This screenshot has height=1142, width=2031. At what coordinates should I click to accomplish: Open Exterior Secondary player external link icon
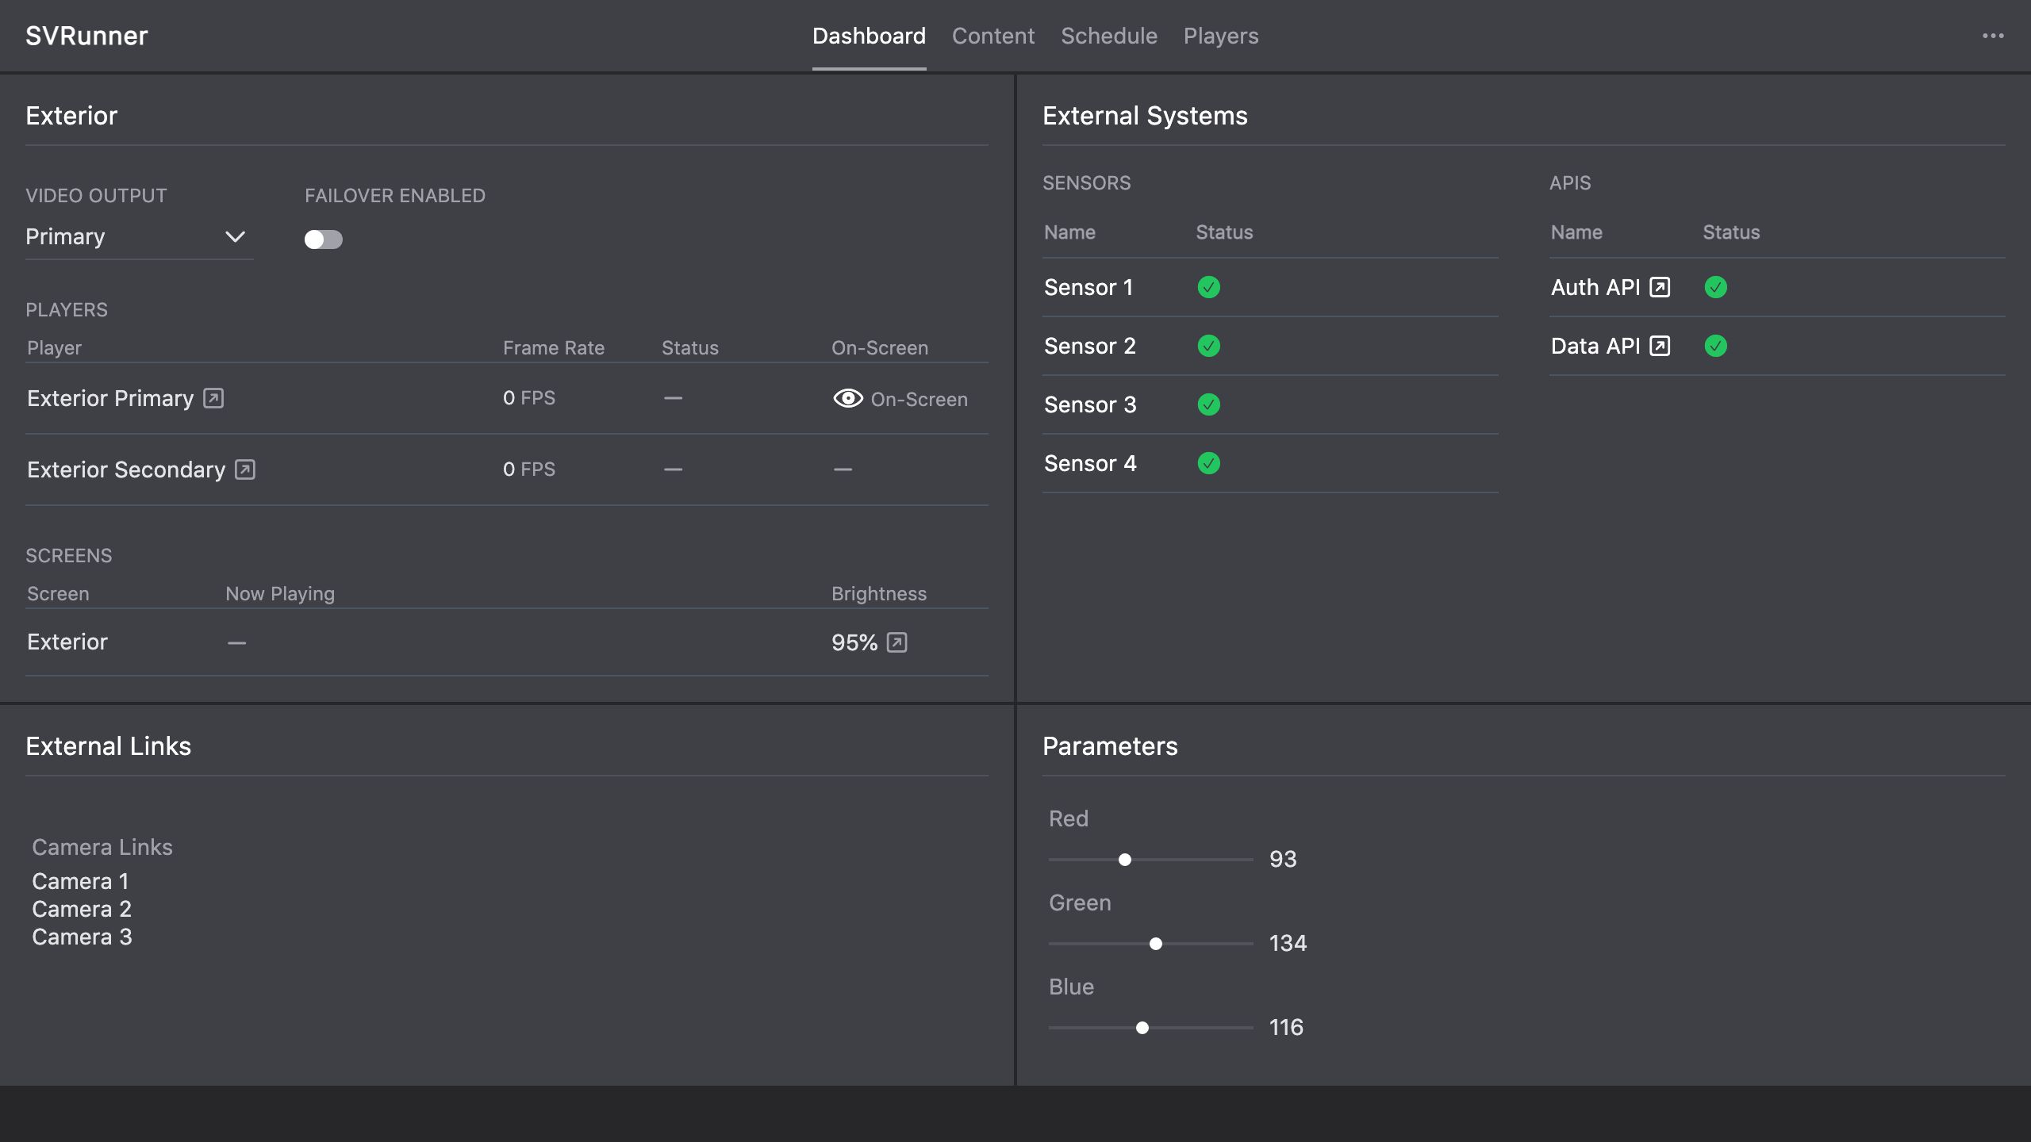(x=244, y=469)
